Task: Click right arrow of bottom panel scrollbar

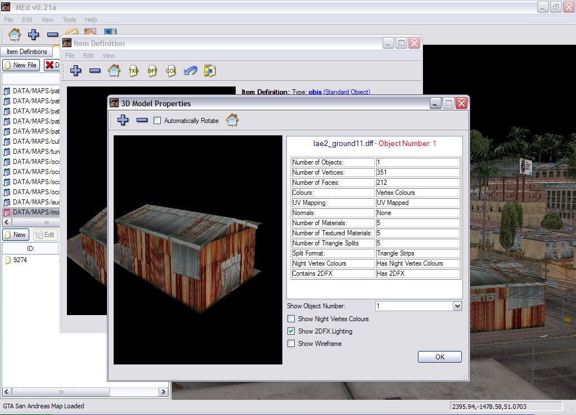Action: [164, 392]
